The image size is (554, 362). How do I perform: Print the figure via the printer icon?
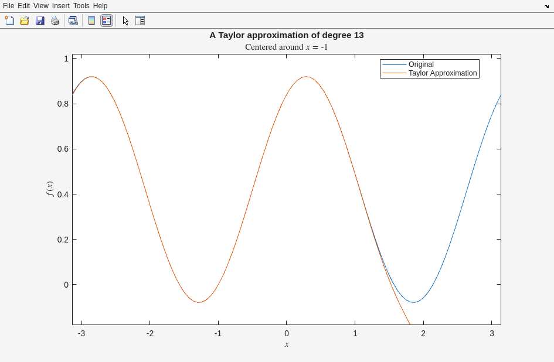(55, 21)
